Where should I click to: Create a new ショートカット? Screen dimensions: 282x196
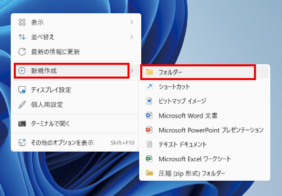click(204, 87)
